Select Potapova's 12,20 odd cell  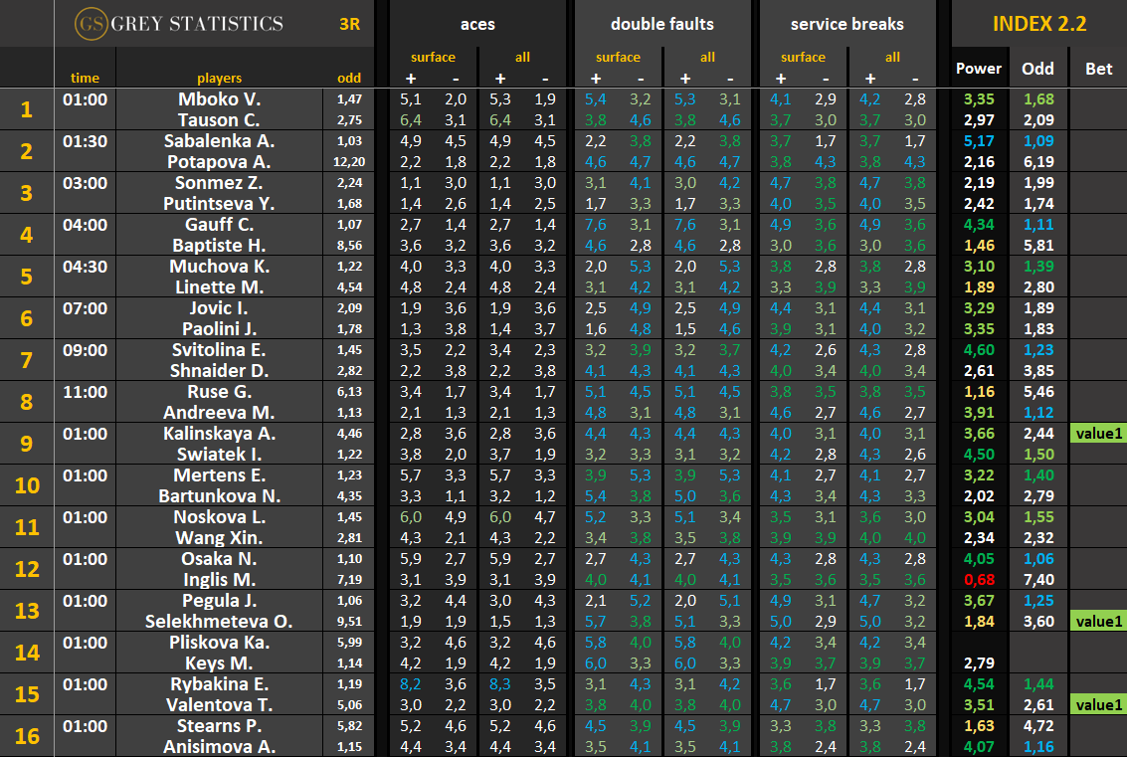tap(349, 162)
